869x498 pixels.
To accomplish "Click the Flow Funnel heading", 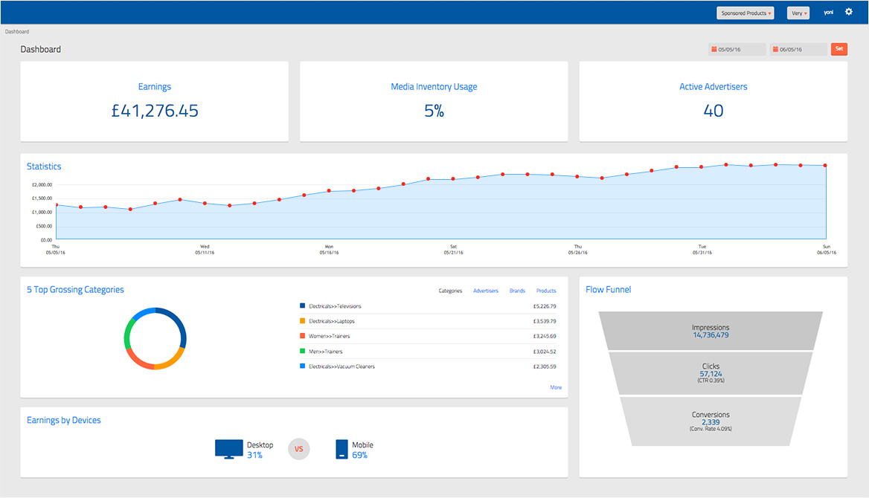I will click(x=608, y=290).
